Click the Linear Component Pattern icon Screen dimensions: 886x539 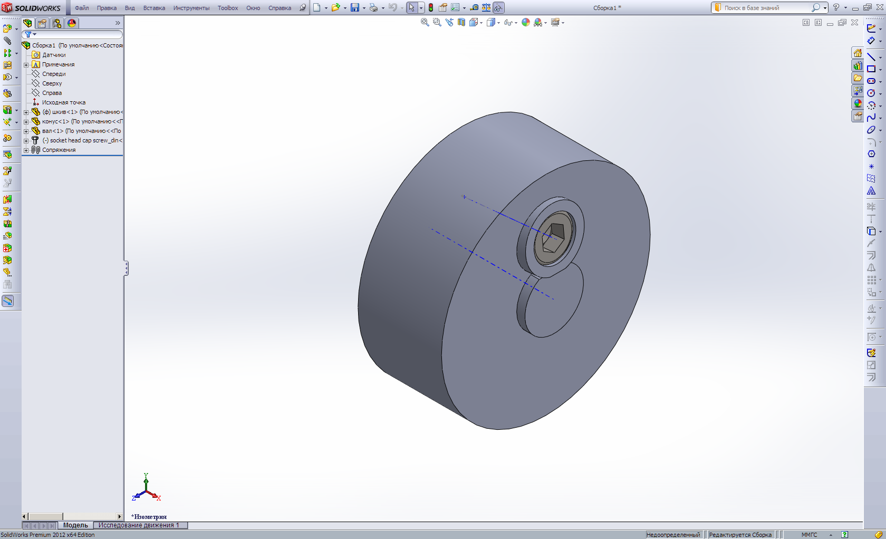tap(7, 53)
